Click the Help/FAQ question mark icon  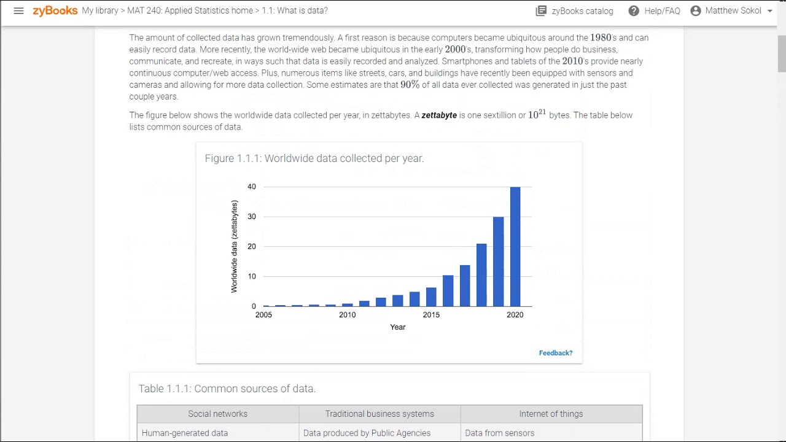634,11
